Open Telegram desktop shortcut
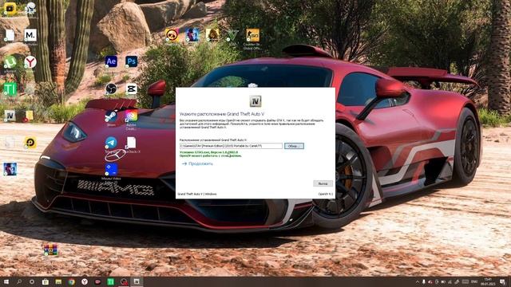 click(111, 144)
